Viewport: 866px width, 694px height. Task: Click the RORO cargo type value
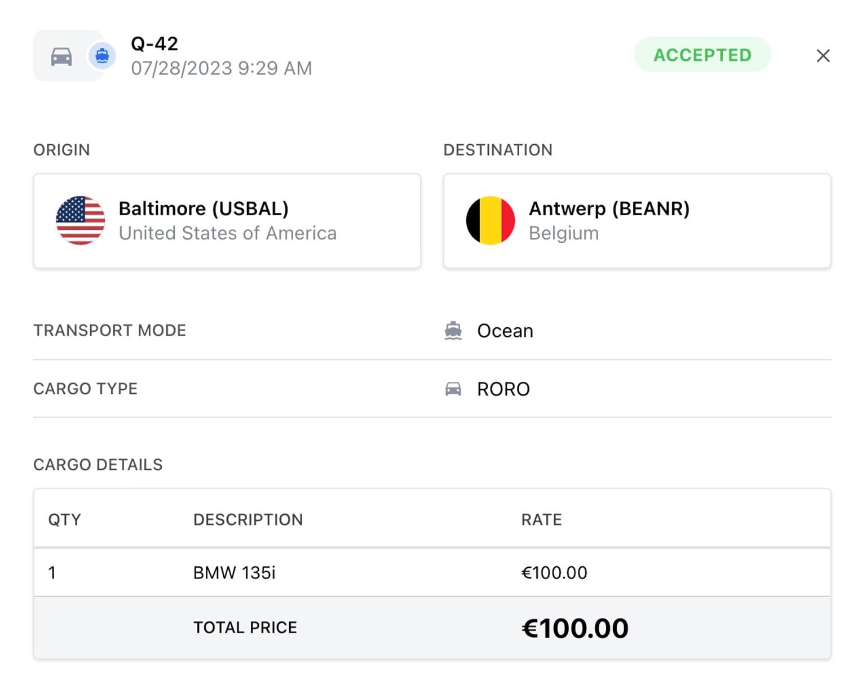point(503,389)
